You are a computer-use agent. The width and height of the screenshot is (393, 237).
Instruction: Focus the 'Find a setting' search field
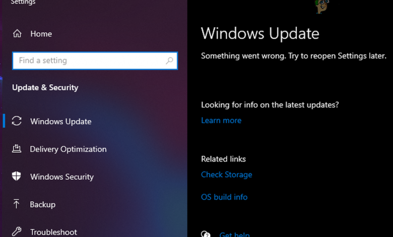coord(88,61)
